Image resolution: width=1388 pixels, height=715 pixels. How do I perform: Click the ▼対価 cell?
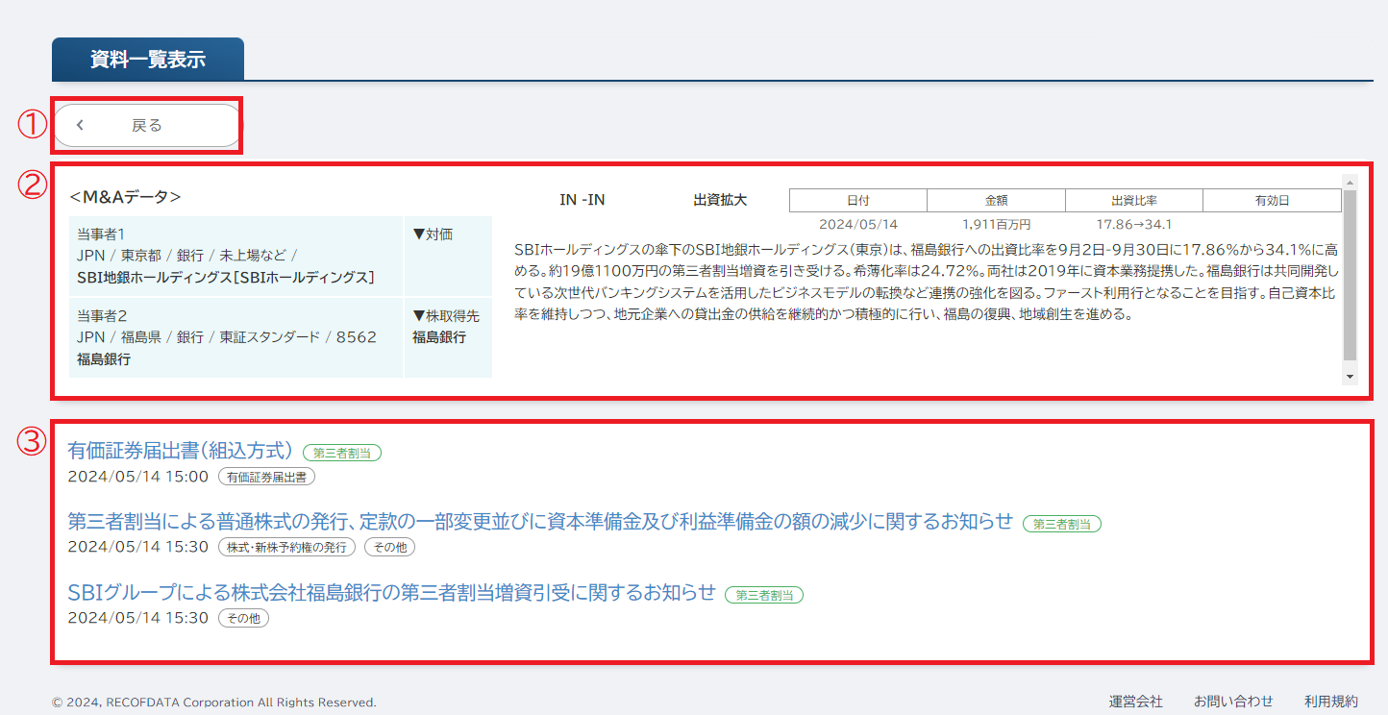click(x=448, y=256)
